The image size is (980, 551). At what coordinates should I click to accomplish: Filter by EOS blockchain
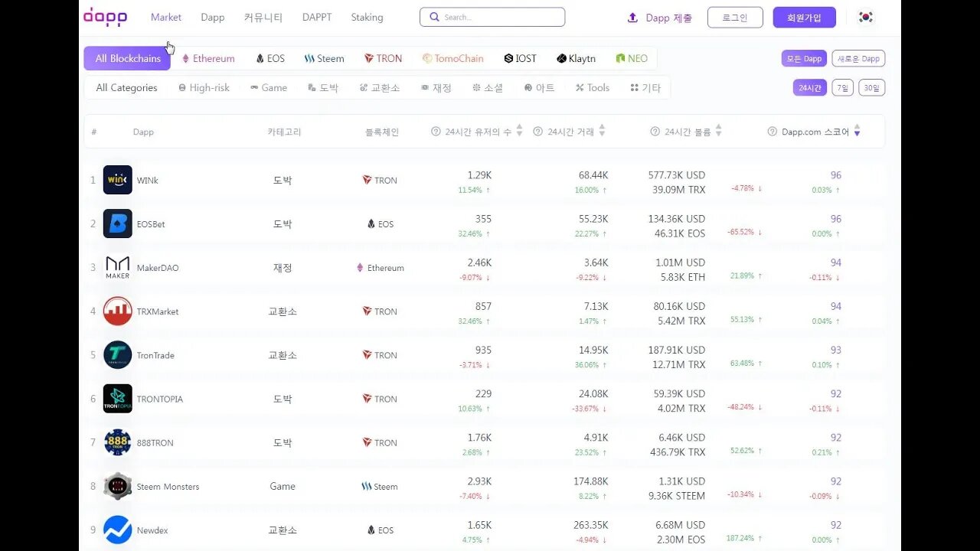270,58
